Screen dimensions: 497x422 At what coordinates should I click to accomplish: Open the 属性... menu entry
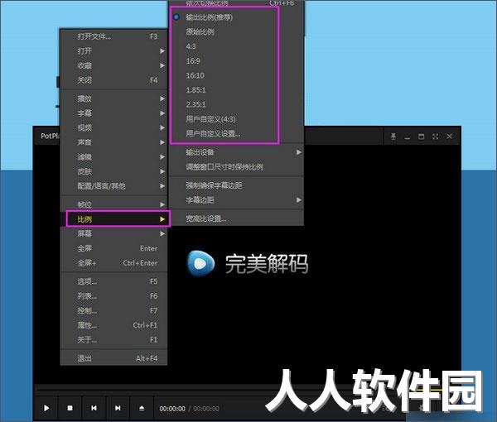(x=113, y=325)
